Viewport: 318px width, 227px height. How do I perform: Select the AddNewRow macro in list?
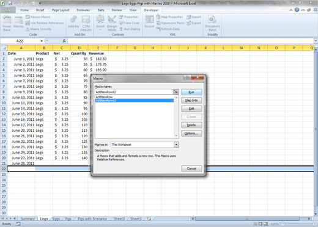pos(135,97)
